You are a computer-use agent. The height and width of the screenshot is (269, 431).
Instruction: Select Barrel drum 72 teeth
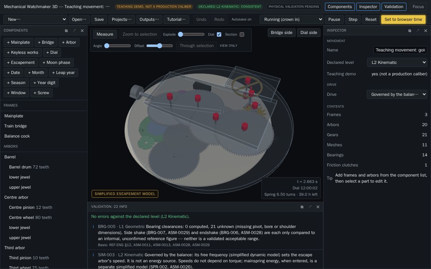click(x=44, y=167)
